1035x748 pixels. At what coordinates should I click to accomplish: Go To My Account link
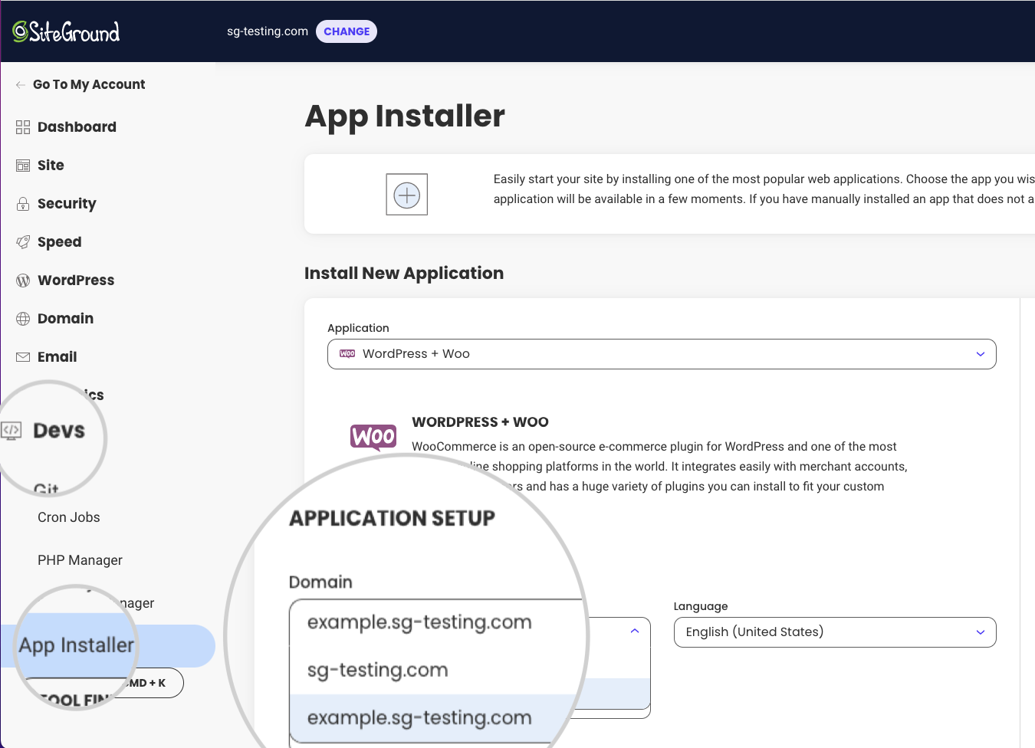[x=89, y=84]
